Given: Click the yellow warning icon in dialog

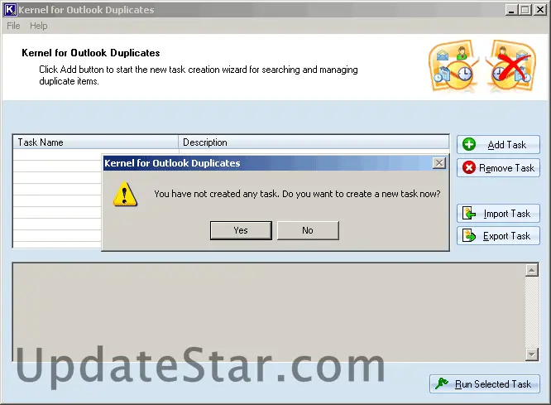Looking at the screenshot, I should coord(125,194).
